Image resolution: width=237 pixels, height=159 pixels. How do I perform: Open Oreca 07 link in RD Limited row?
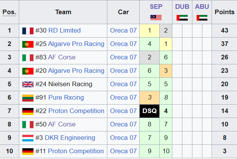click(124, 30)
